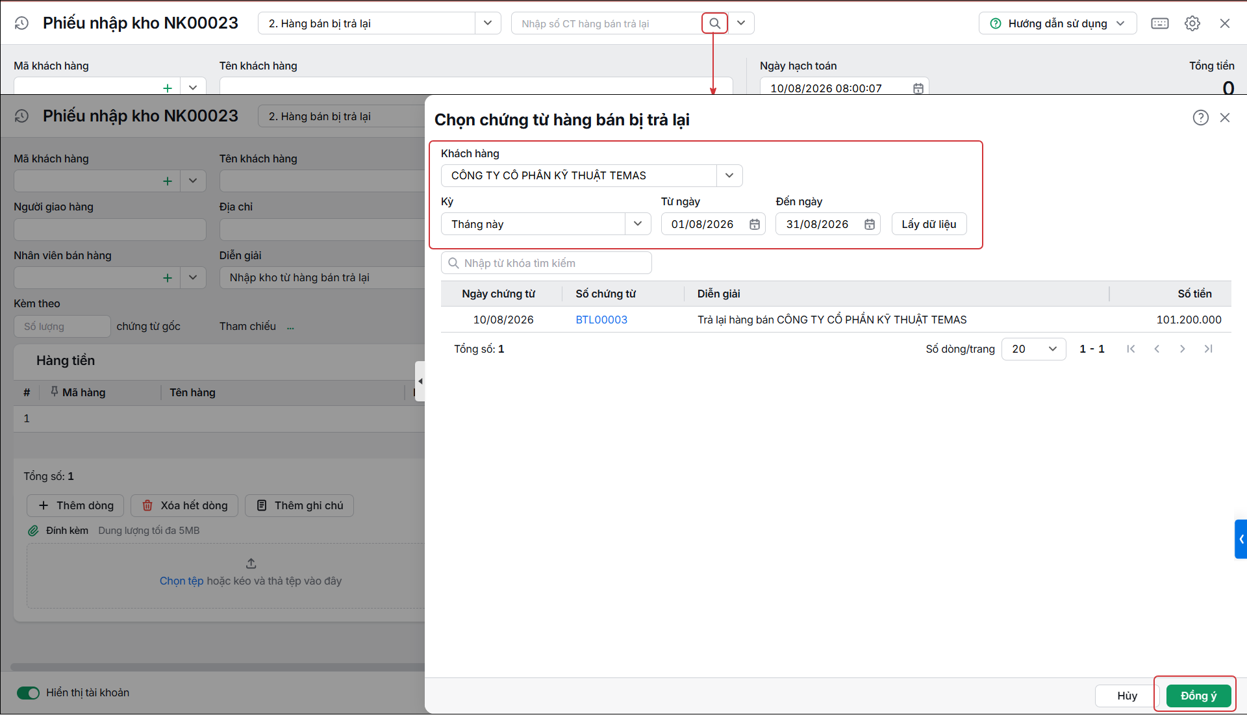
Task: Click the amount 101.200.000
Action: [x=1189, y=320]
